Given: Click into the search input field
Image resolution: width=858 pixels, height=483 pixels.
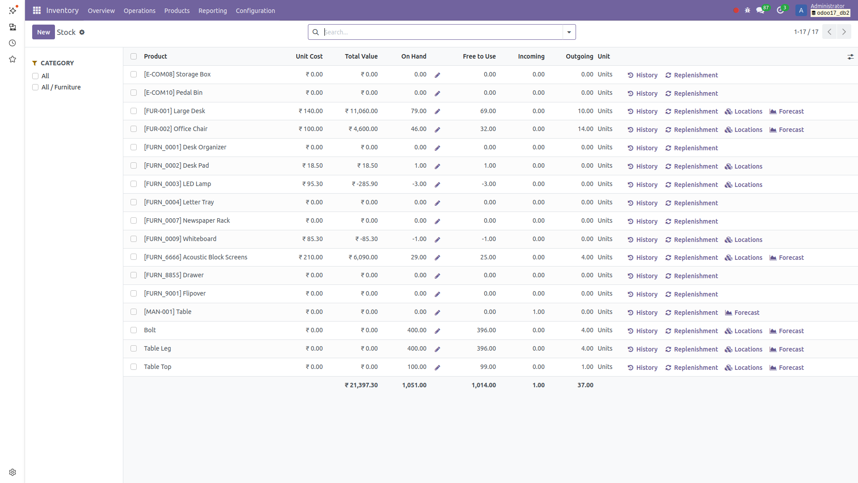Looking at the screenshot, I should pos(440,32).
